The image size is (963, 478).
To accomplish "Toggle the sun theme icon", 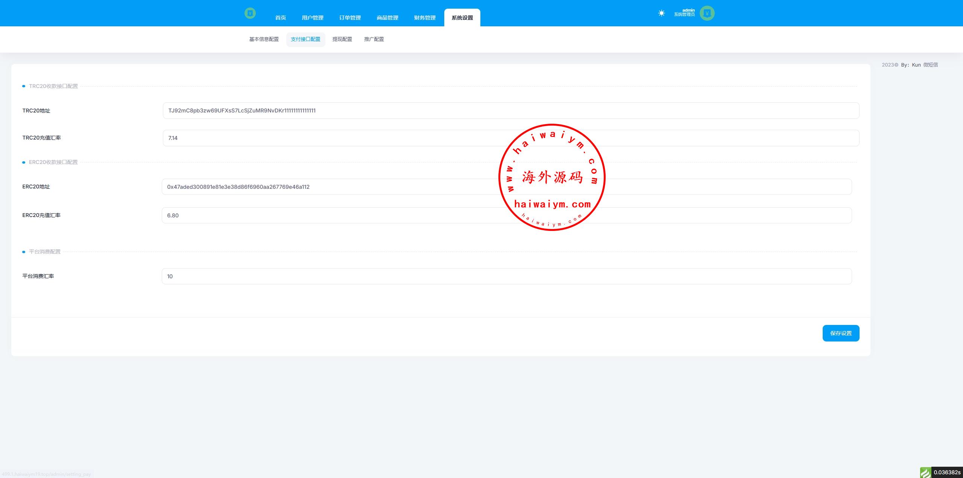I will coord(661,13).
